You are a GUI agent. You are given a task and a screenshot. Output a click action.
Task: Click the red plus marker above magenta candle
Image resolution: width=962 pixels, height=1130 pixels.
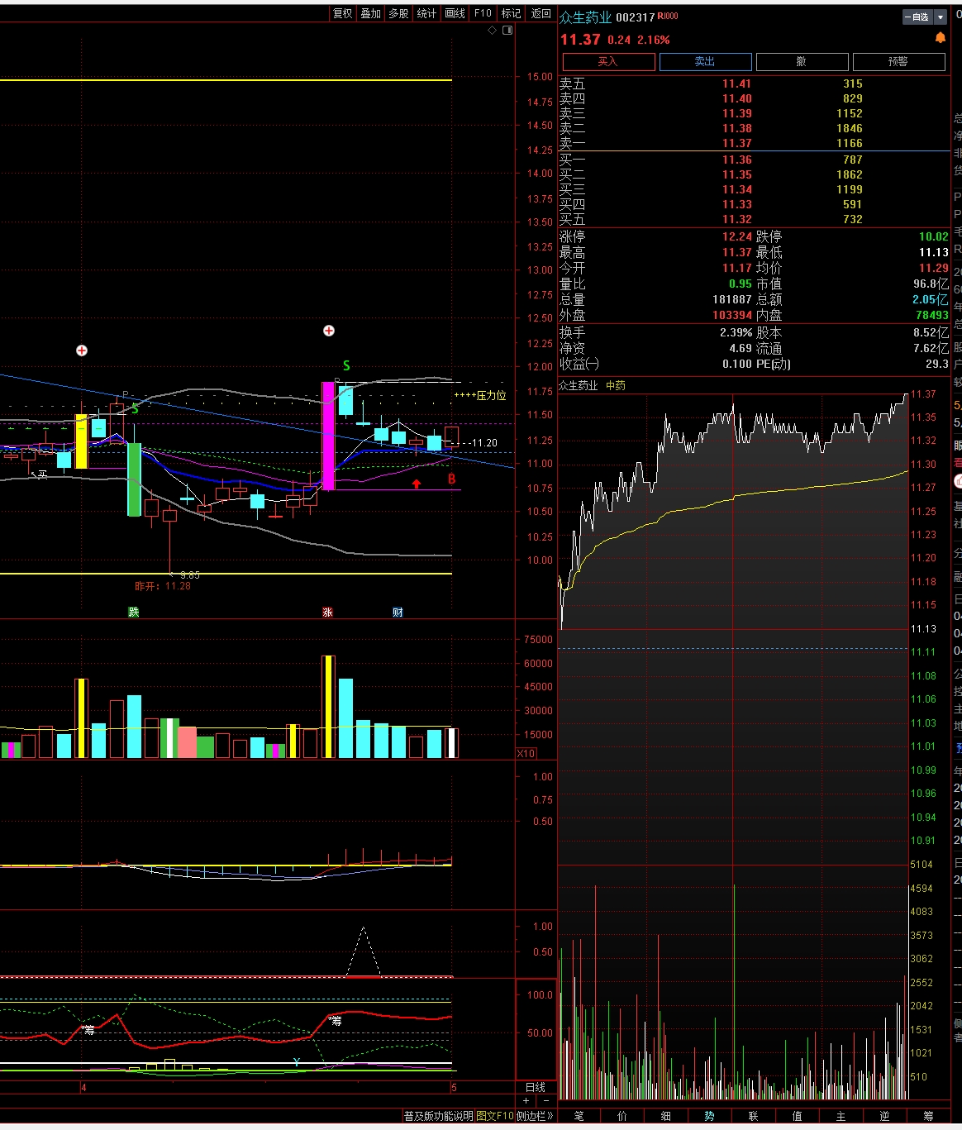pyautogui.click(x=329, y=331)
